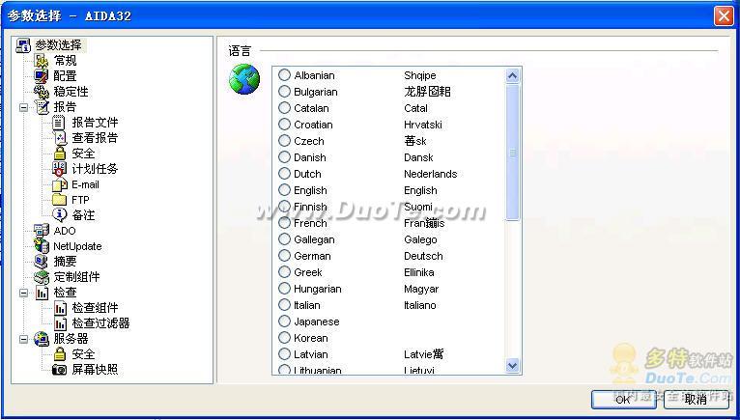The width and height of the screenshot is (740, 420).
Task: Select the Danish radio button
Action: [x=284, y=156]
